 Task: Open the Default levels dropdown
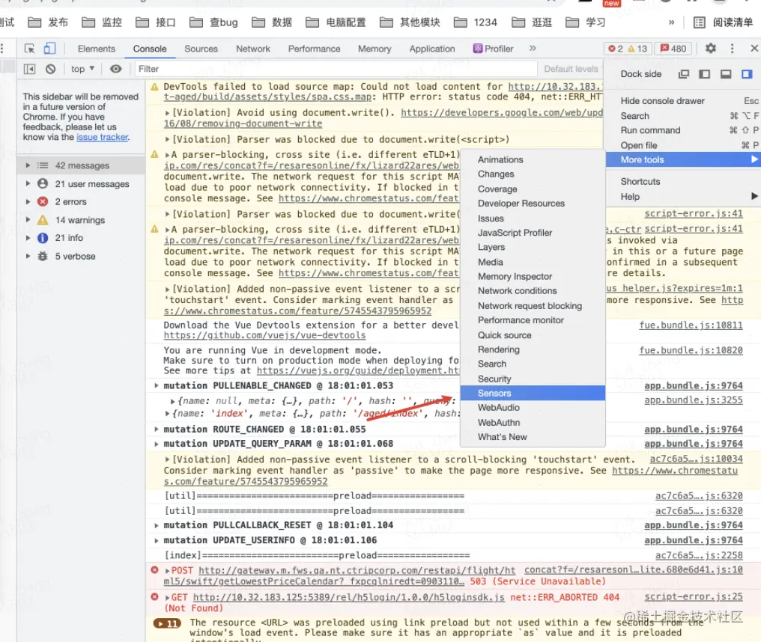tap(571, 69)
